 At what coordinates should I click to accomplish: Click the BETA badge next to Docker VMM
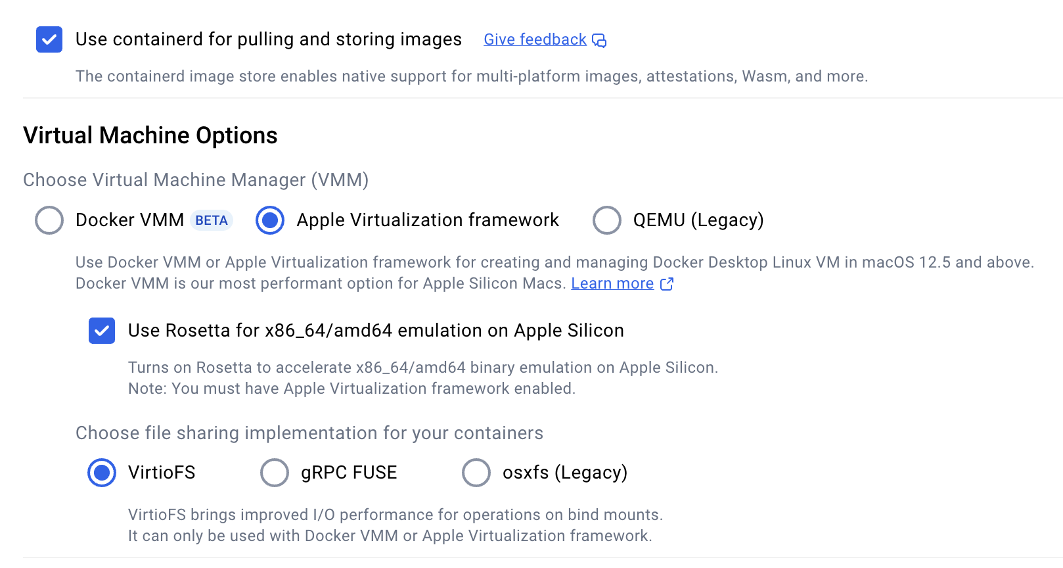[x=212, y=220]
